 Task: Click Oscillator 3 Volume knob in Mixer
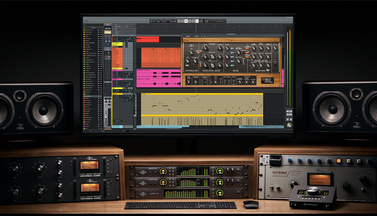click(x=227, y=65)
